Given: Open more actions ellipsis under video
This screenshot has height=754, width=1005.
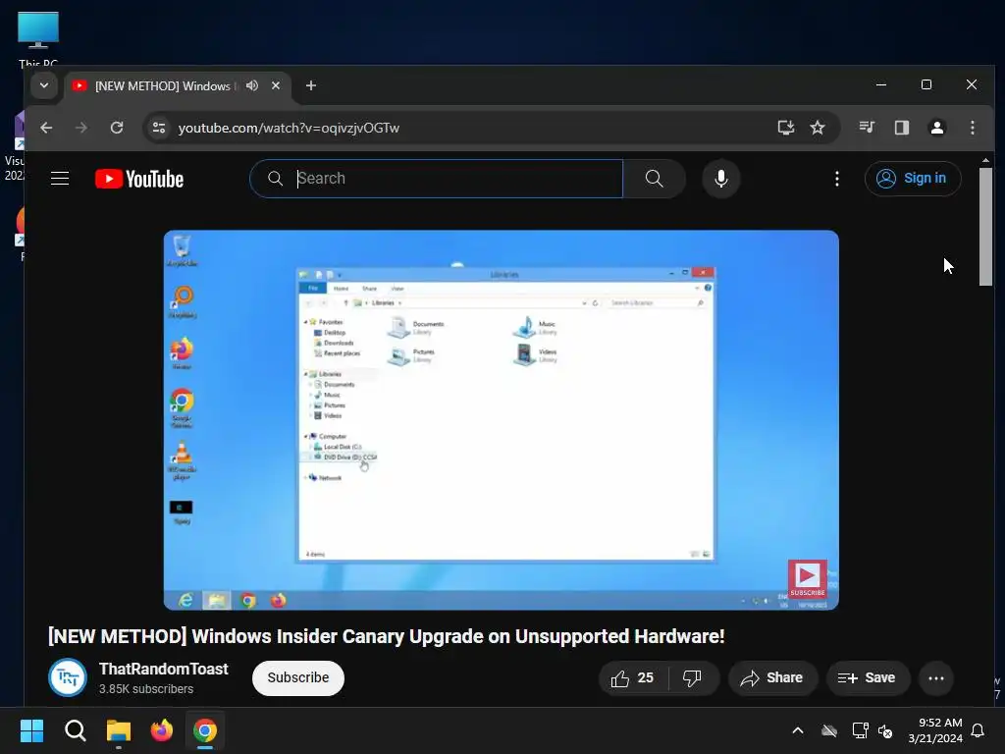Looking at the screenshot, I should coord(935,677).
